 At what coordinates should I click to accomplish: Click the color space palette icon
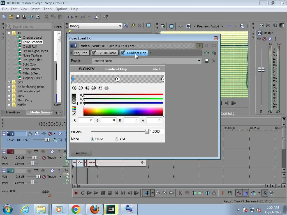point(74,109)
